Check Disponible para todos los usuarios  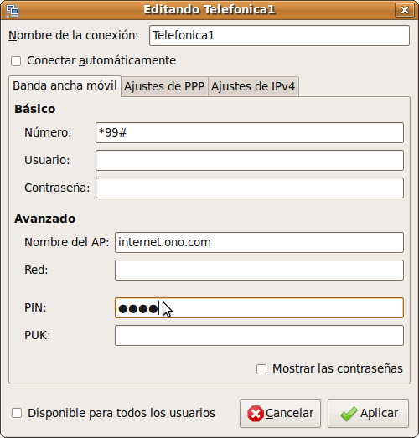[x=17, y=413]
